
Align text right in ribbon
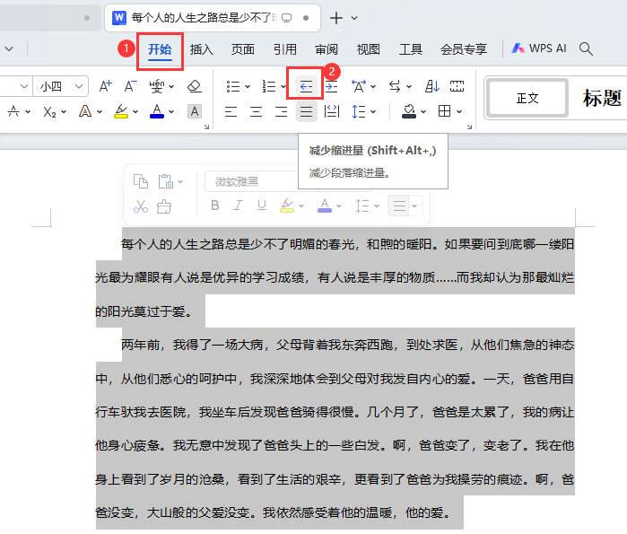click(x=281, y=111)
